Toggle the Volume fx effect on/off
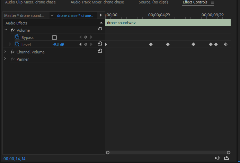This screenshot has height=163, width=240. point(12,30)
